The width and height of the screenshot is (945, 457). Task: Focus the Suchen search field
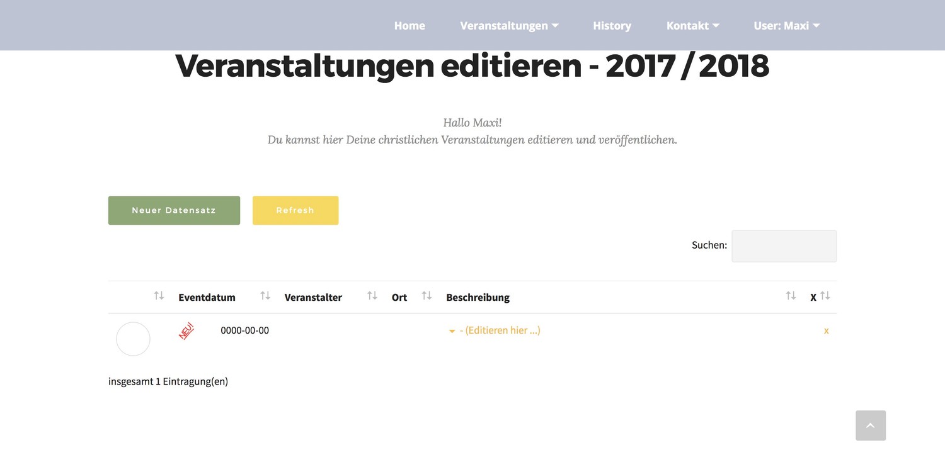pyautogui.click(x=784, y=246)
